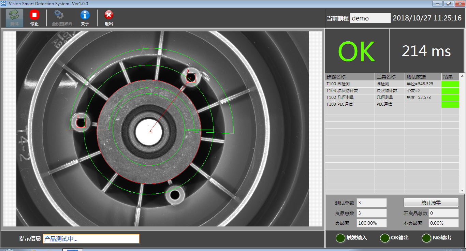Click the Exit (退出) red X icon
This screenshot has height=251, width=466.
coord(108,15)
